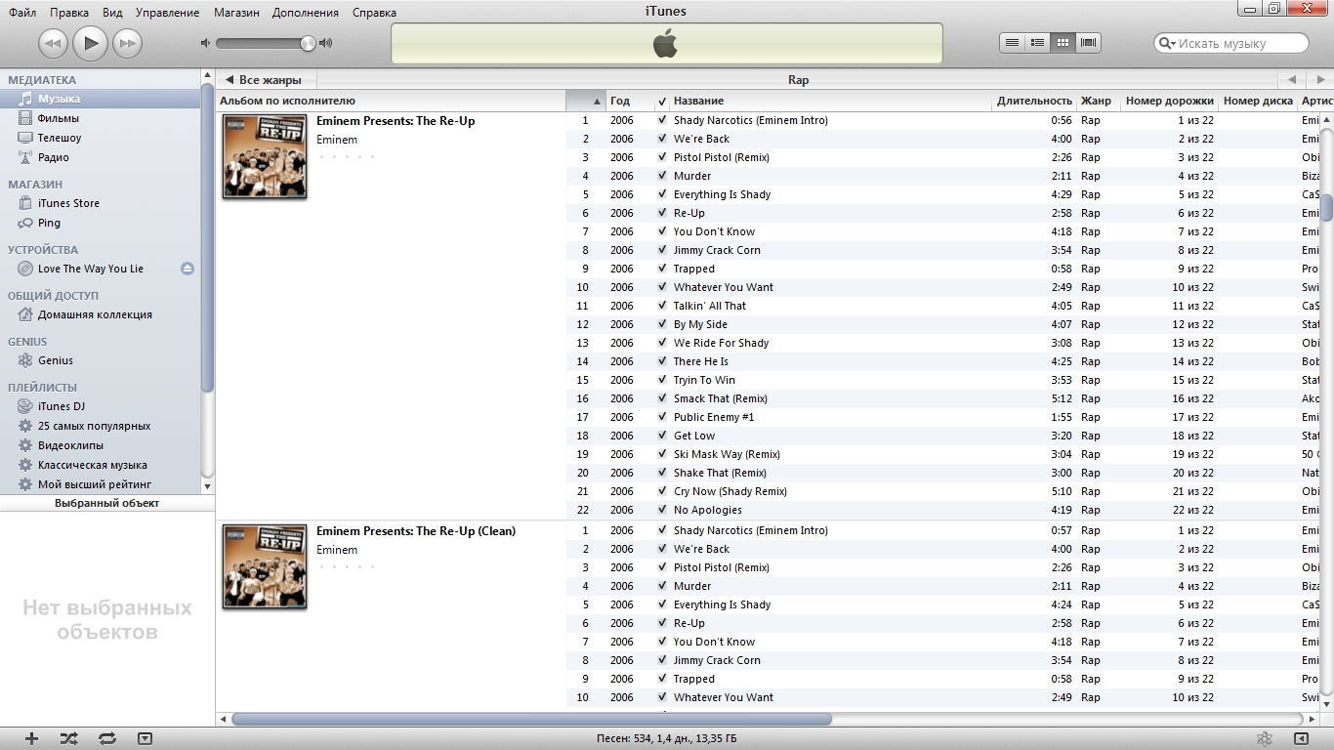The height and width of the screenshot is (750, 1334).
Task: Uncheck the track Smack That (Remix)
Action: pyautogui.click(x=662, y=398)
